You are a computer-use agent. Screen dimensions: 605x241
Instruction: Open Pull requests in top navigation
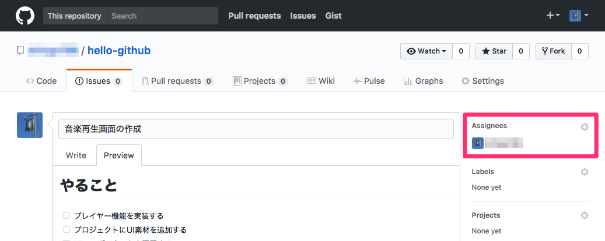click(x=254, y=16)
